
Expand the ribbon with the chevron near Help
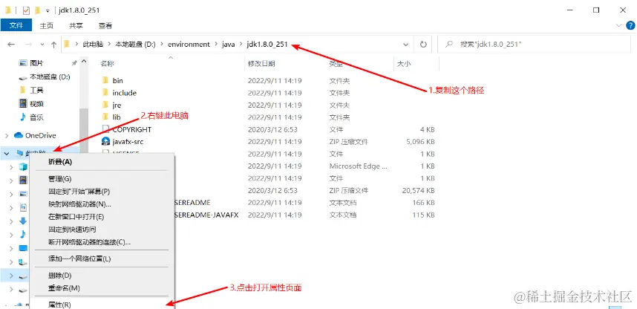coord(618,25)
